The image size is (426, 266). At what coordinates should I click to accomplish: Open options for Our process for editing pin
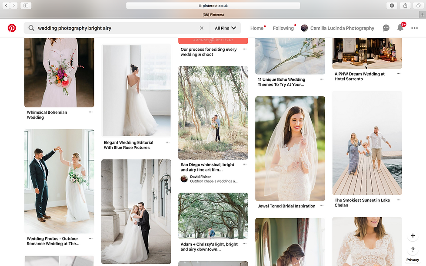[x=244, y=49]
